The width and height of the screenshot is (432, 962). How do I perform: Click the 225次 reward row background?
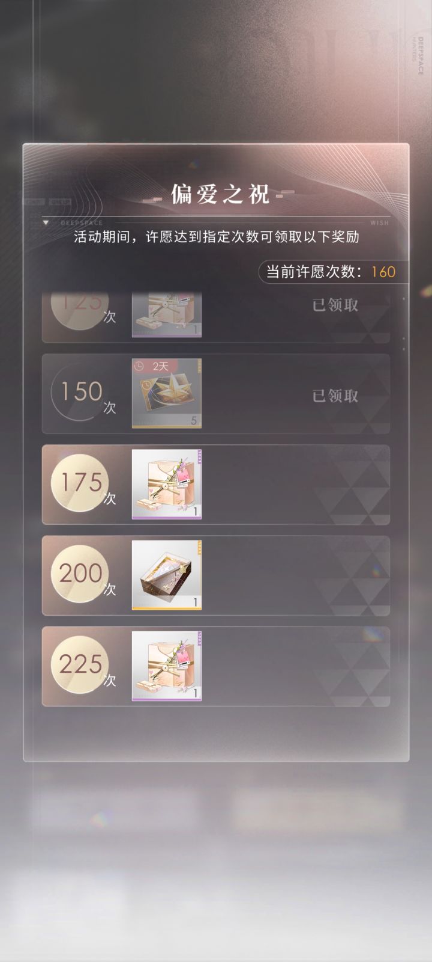point(216,666)
